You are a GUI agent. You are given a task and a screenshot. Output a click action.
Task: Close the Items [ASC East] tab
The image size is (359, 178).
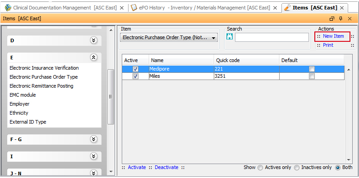click(342, 8)
